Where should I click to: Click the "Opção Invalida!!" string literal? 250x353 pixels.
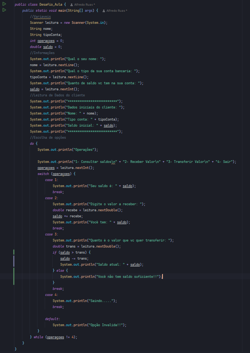pos(106,325)
